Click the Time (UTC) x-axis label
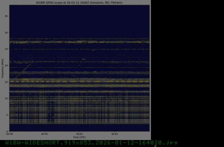Viewport: 224px width, 147px height. (x=80, y=137)
